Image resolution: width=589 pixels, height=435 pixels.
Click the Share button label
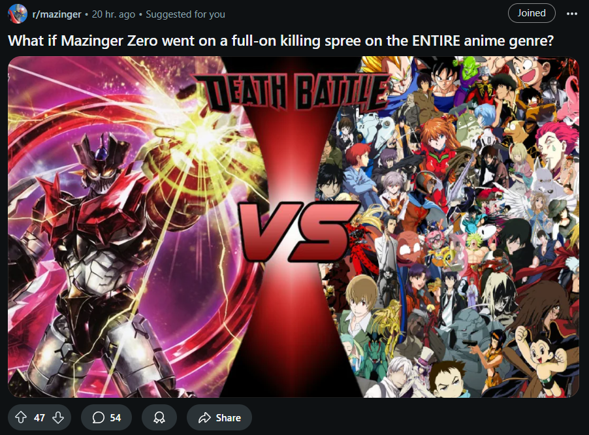[228, 418]
